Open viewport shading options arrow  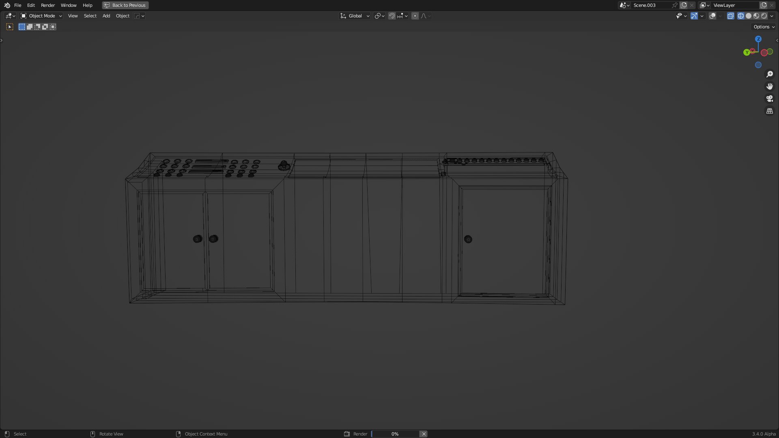(772, 16)
